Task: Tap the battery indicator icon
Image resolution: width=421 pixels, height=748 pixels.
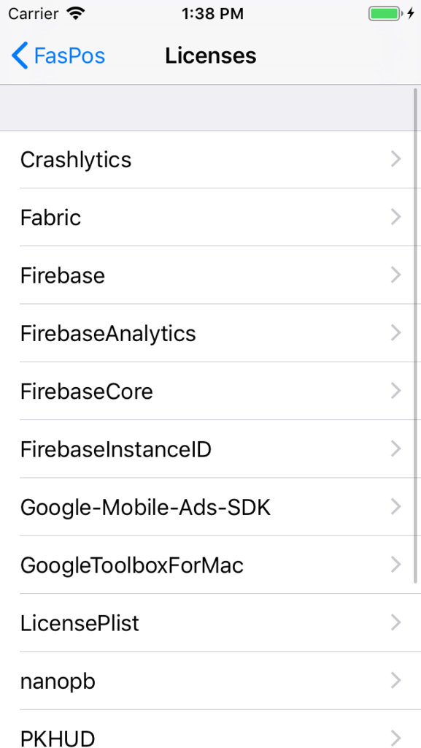Action: point(385,13)
